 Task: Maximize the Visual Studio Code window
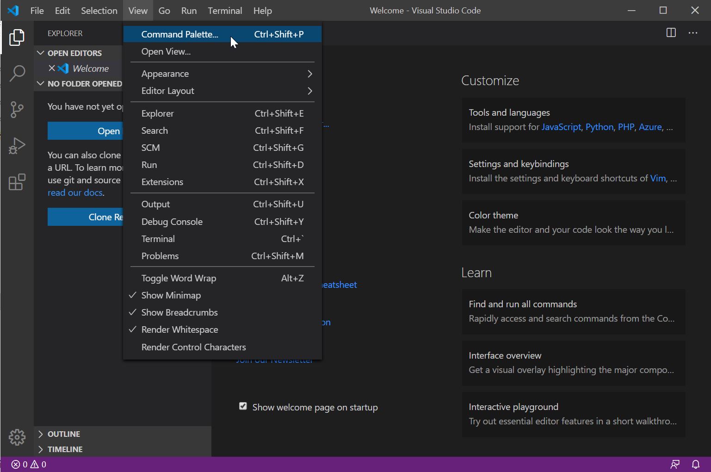point(663,10)
